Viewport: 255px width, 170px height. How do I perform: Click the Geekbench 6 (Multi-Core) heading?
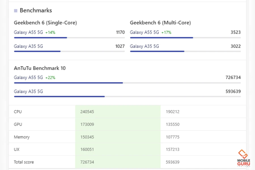[160, 23]
